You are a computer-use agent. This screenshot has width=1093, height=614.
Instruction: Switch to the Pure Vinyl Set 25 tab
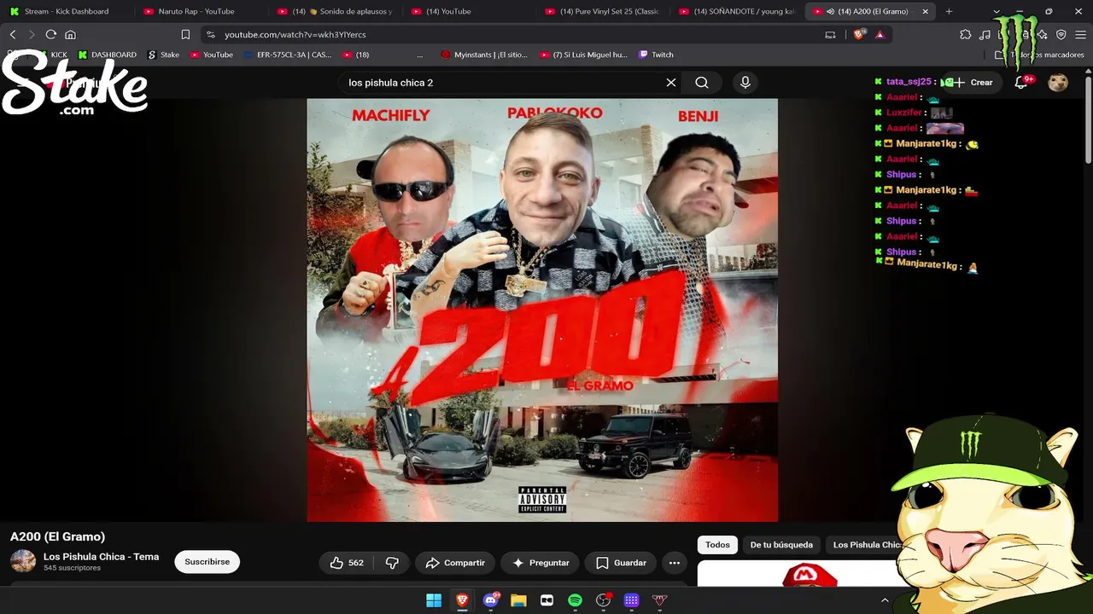coord(602,12)
